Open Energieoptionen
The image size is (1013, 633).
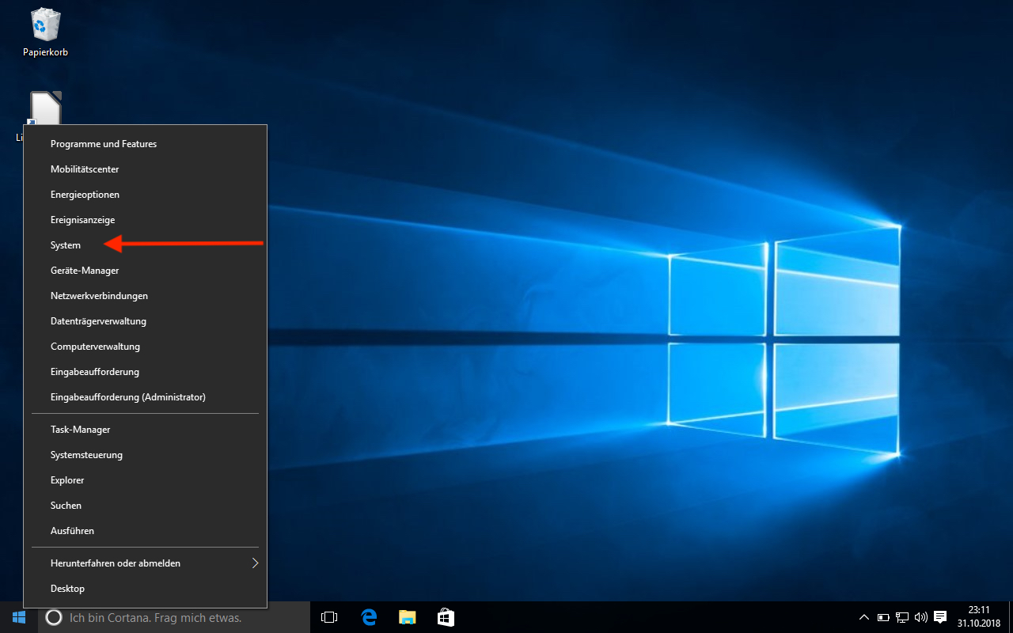click(145, 195)
